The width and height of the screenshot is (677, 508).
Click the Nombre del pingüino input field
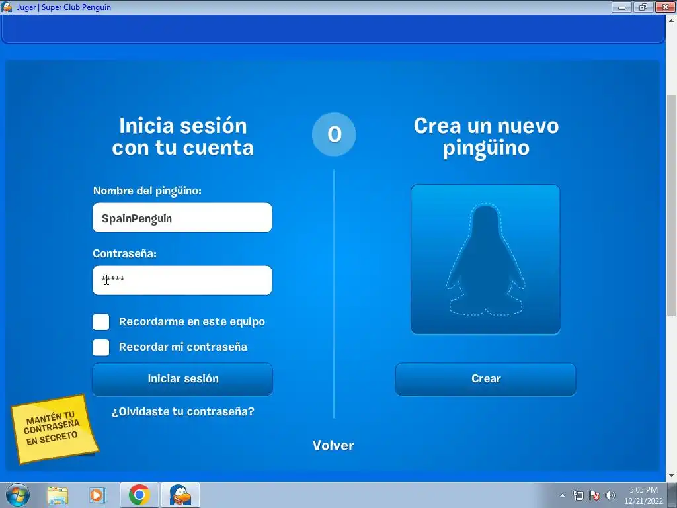pyautogui.click(x=182, y=217)
